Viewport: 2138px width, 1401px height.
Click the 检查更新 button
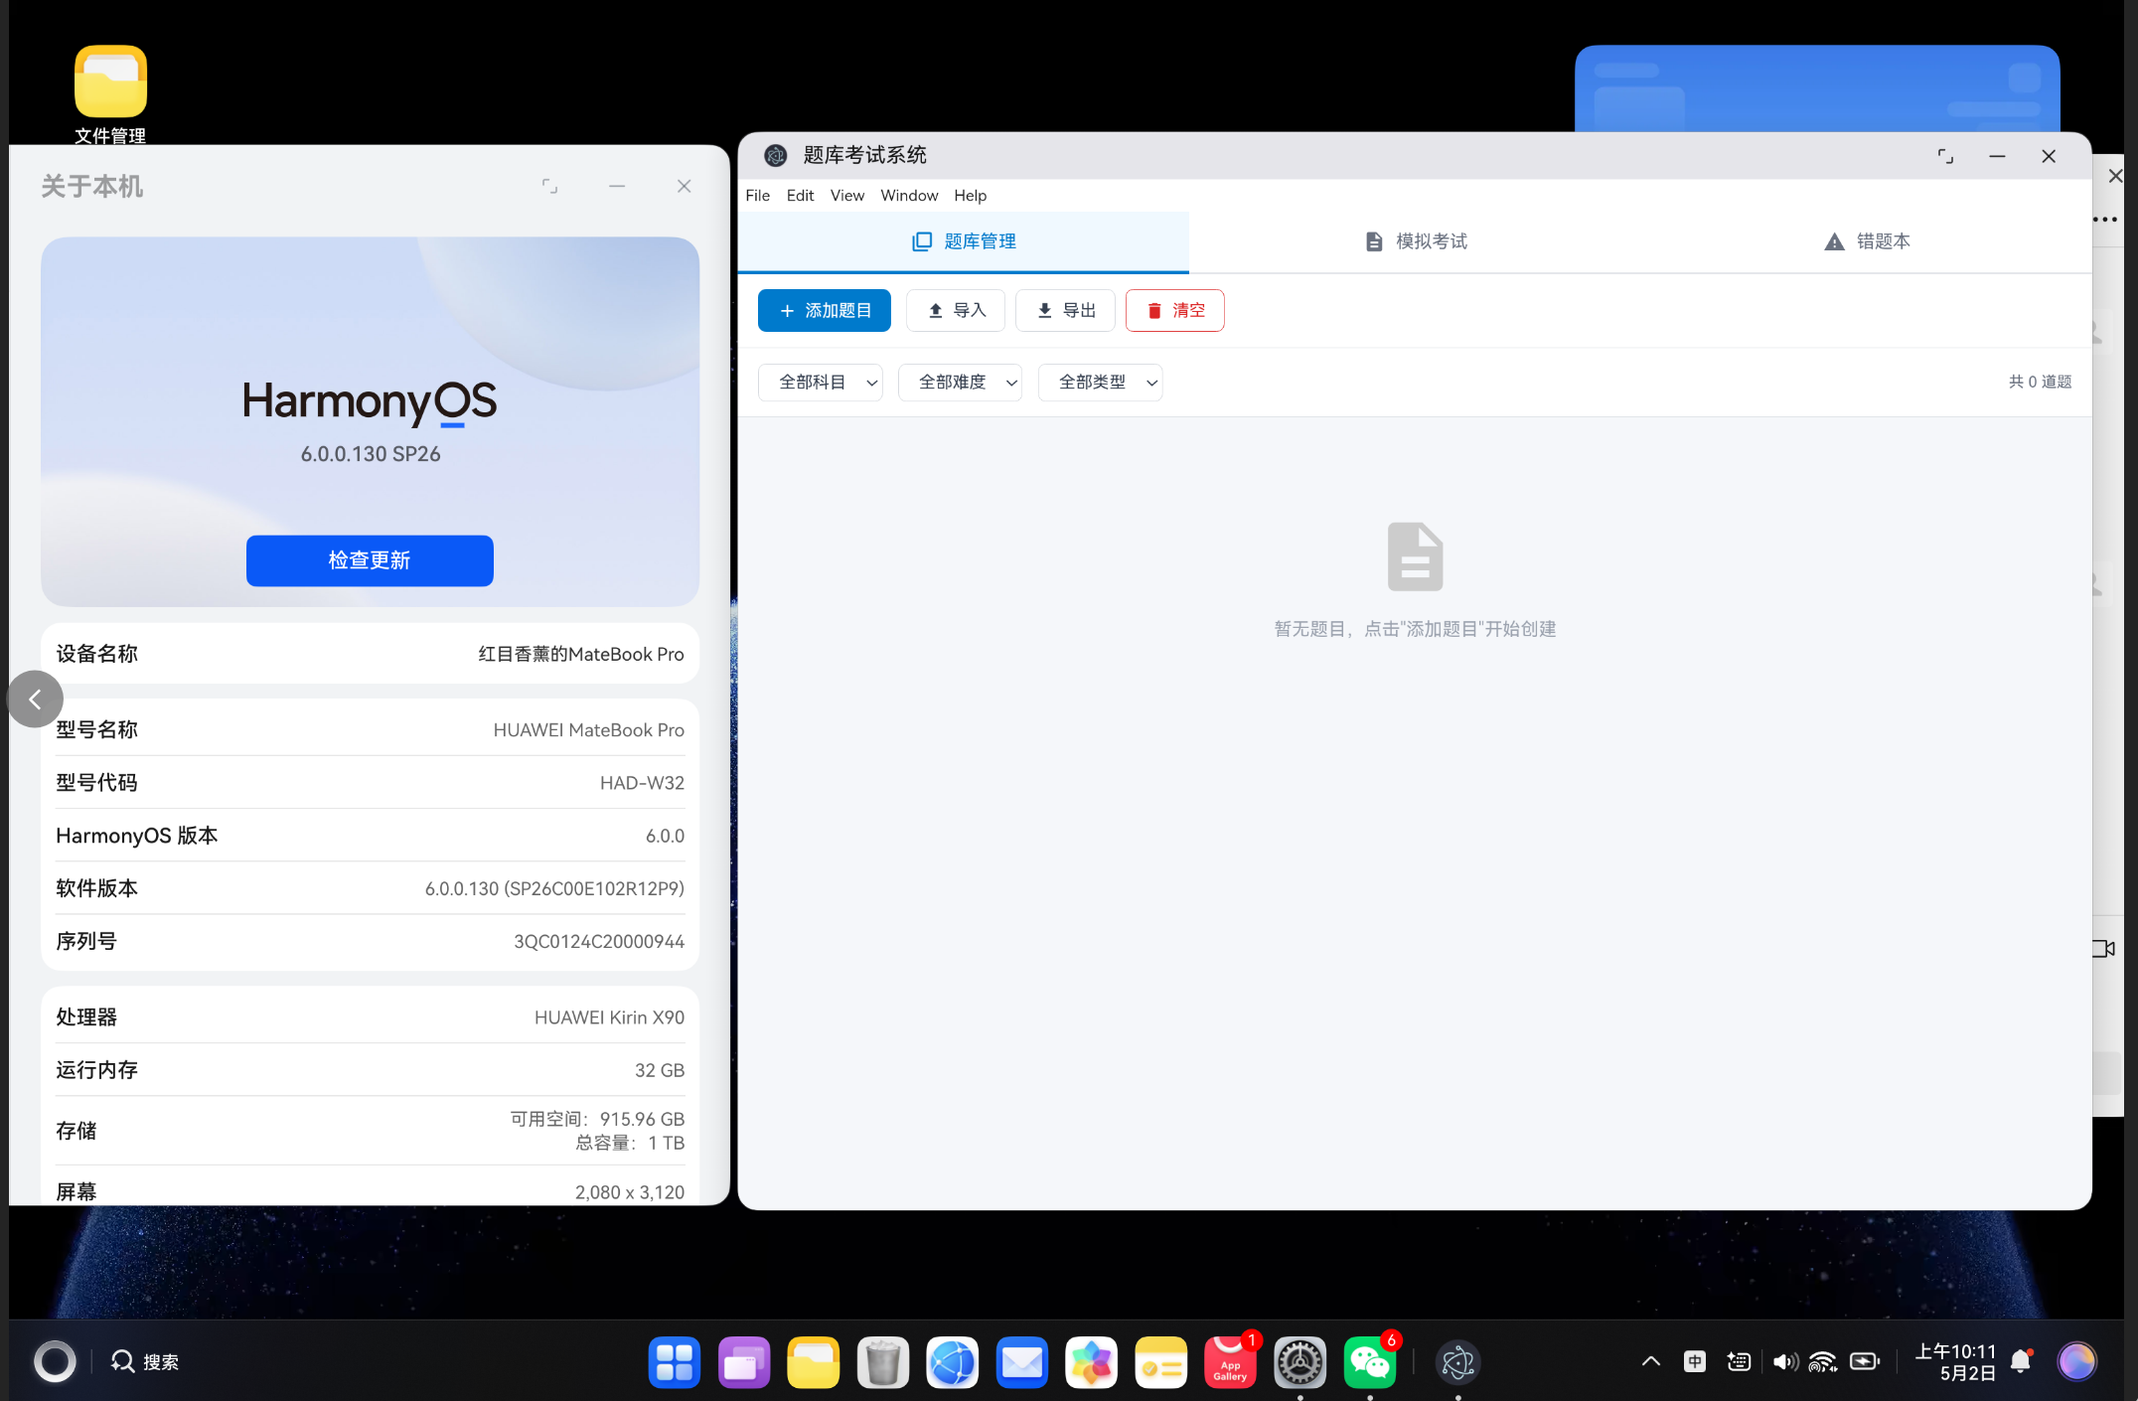pos(370,560)
